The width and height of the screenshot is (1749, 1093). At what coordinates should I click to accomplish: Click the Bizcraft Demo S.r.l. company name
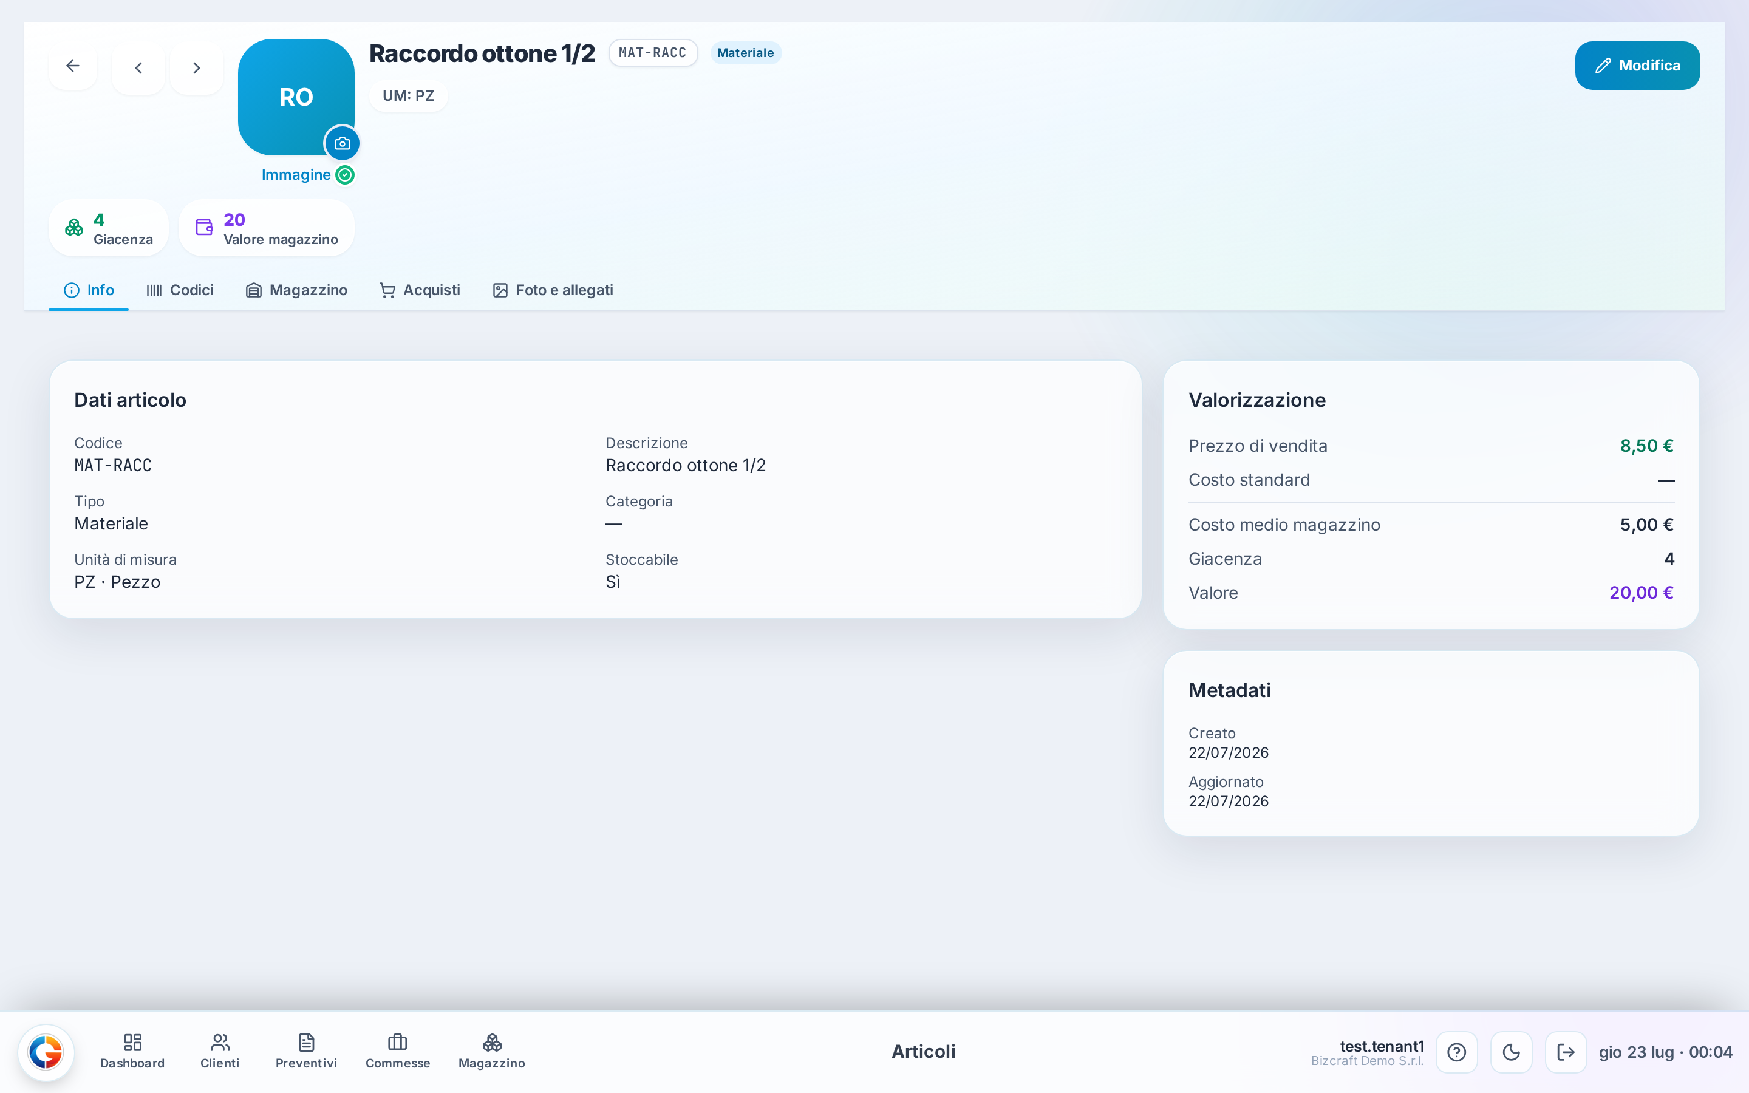(x=1368, y=1061)
